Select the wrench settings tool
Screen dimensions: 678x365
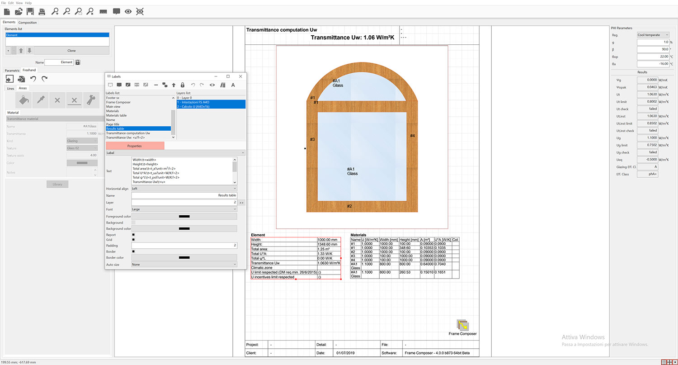tap(91, 100)
